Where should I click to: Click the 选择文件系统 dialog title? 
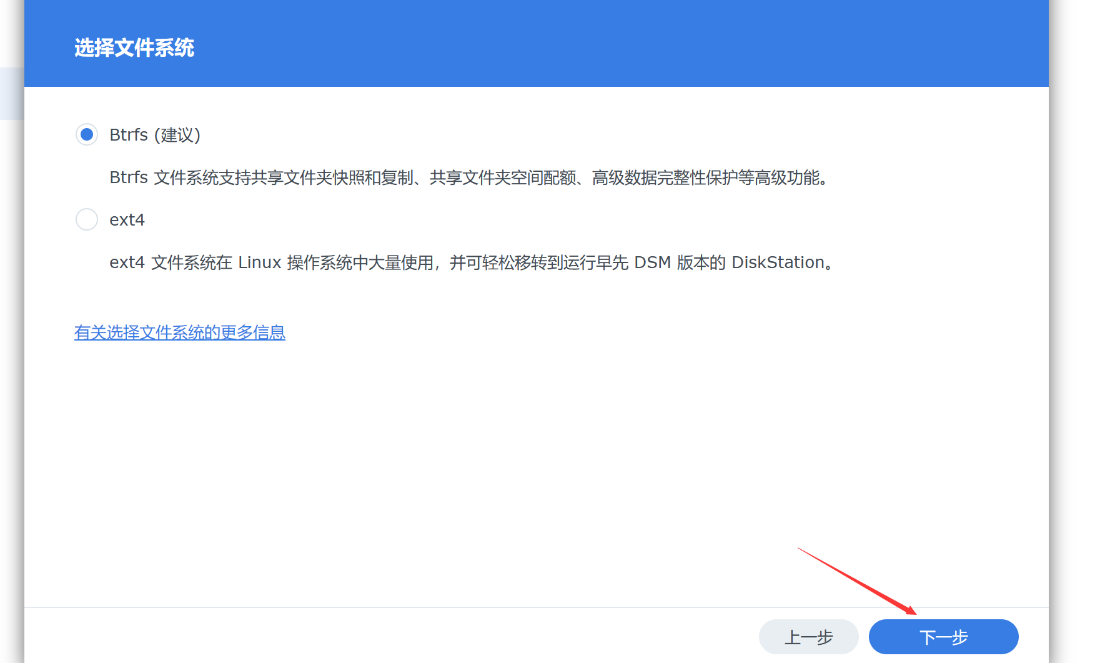[134, 47]
